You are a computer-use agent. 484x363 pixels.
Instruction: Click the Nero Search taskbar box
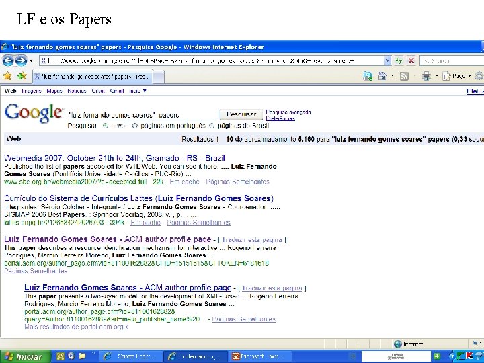(396, 356)
